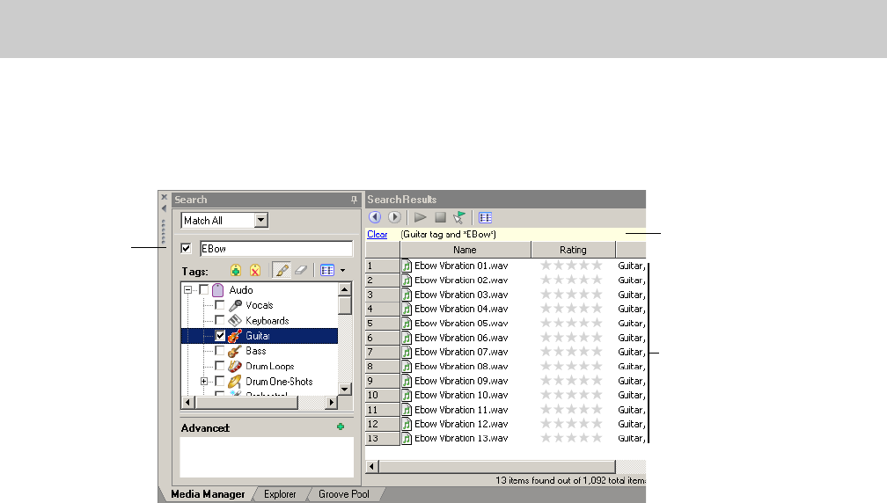887x503 pixels.
Task: Check the Bass tag checkbox
Action: coord(220,351)
